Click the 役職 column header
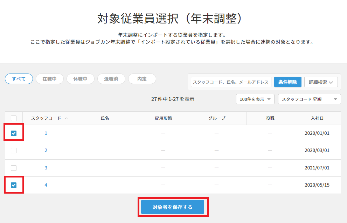The height and width of the screenshot is (223, 347). (x=270, y=118)
